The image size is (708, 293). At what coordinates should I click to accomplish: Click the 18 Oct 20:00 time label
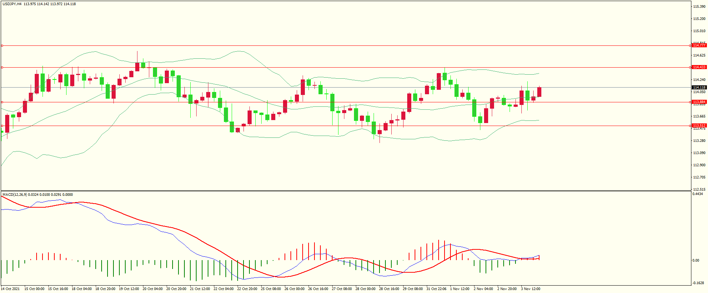[105, 289]
